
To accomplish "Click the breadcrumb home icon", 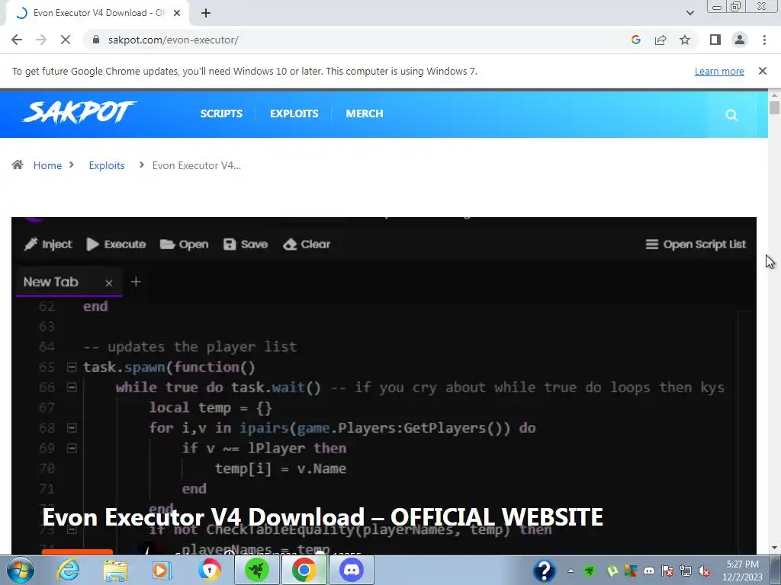I will click(18, 165).
